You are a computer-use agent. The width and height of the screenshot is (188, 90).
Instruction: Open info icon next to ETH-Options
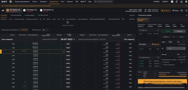[x=36, y=10]
